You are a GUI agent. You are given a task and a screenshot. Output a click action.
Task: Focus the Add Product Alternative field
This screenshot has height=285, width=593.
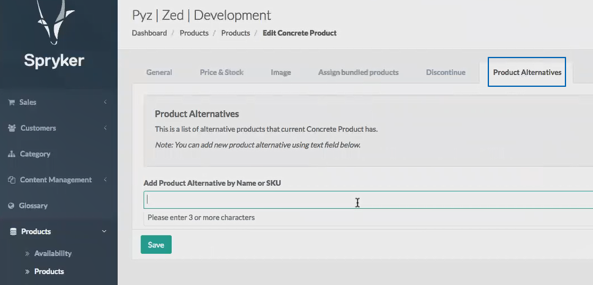point(367,200)
